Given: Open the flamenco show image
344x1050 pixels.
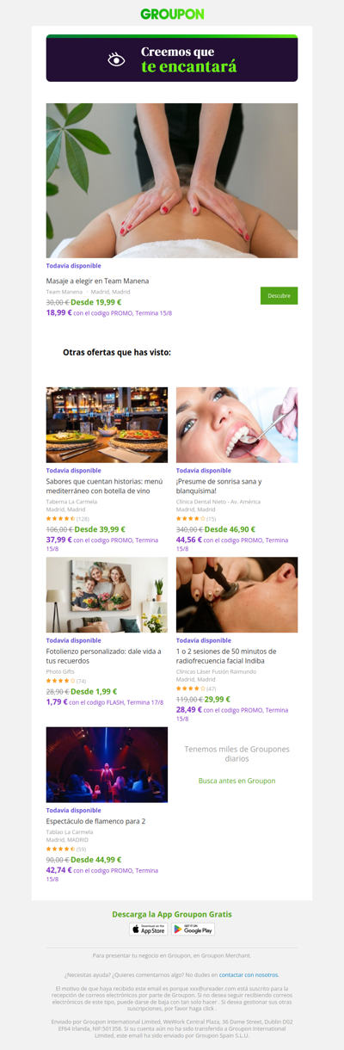Looking at the screenshot, I should [107, 765].
